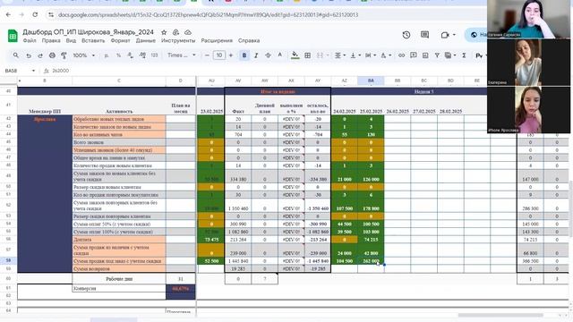Open the Данные menu

146,40
